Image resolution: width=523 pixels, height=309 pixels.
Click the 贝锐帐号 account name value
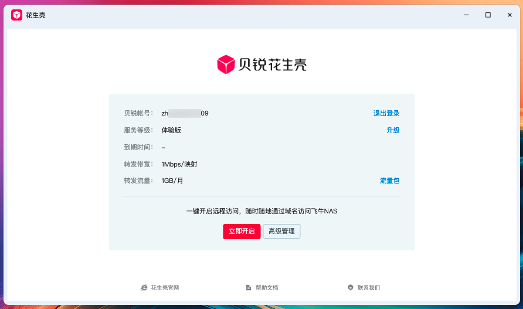(185, 113)
